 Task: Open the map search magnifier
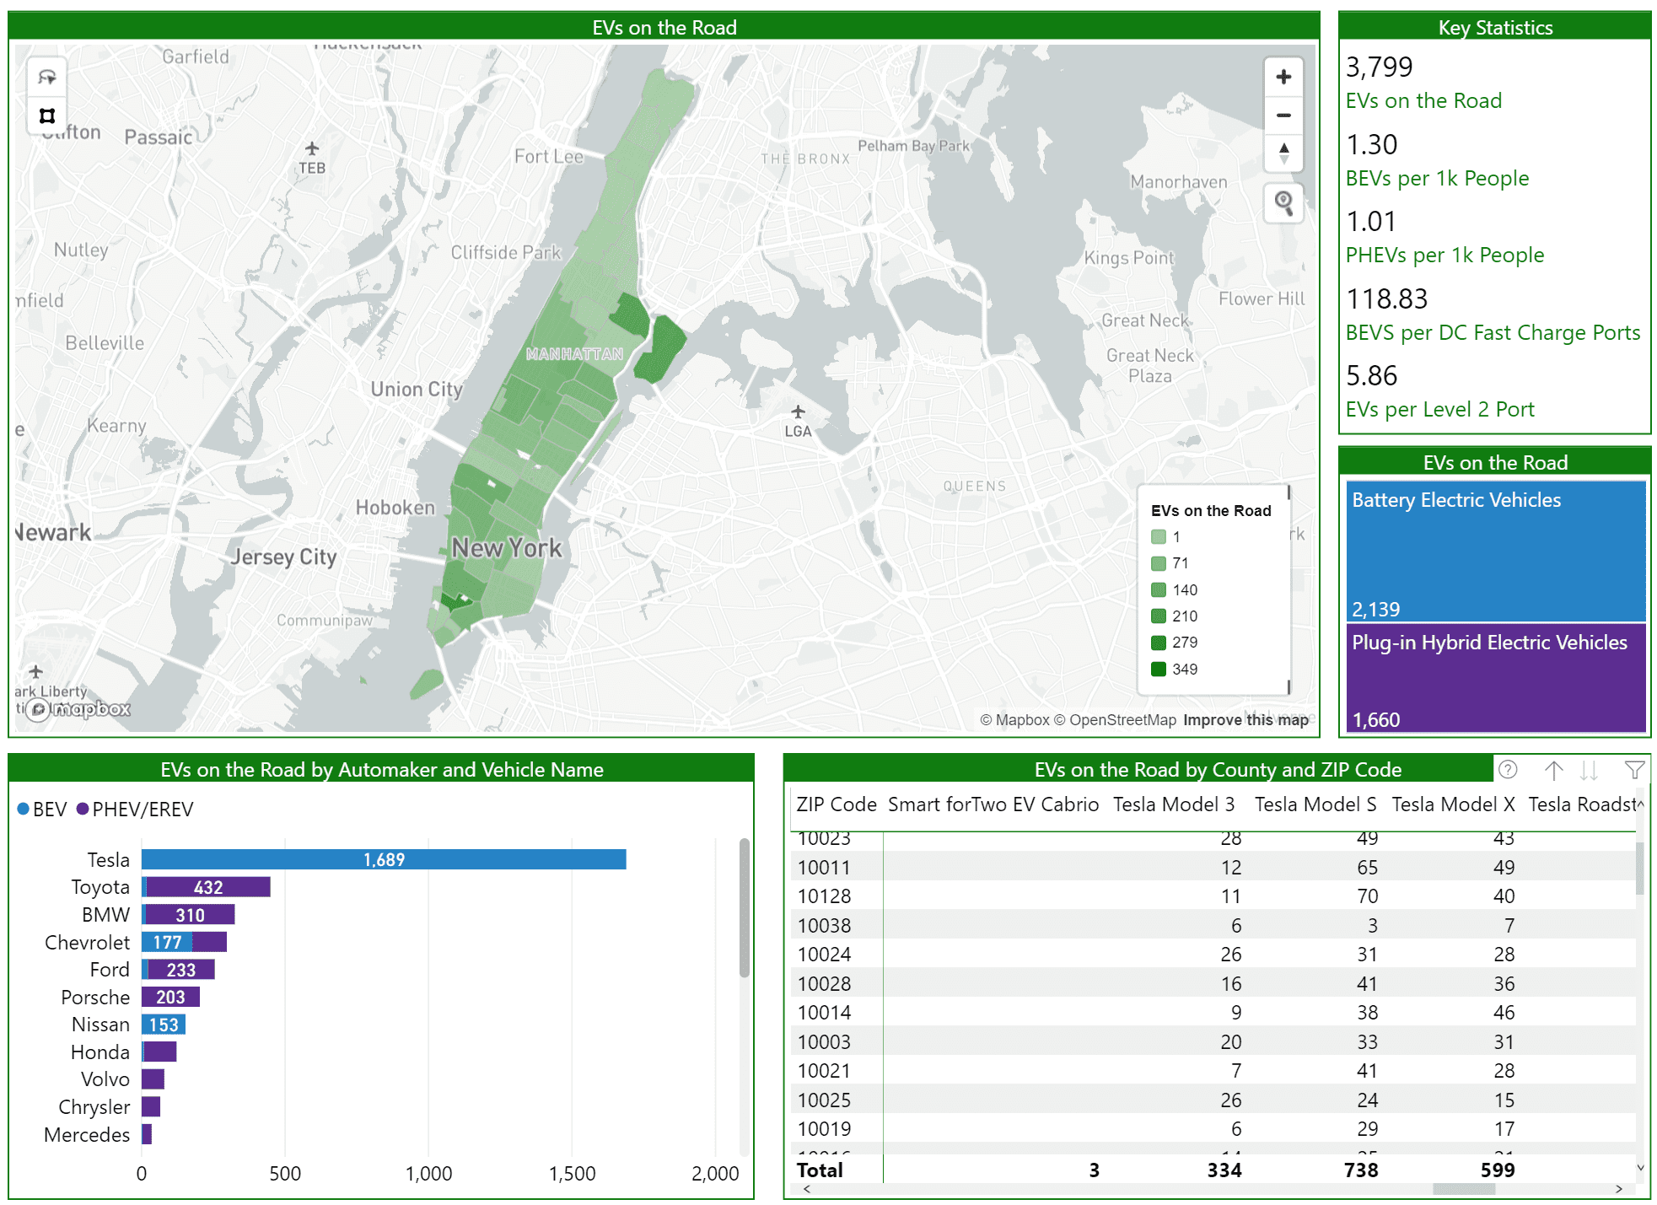coord(1283,202)
